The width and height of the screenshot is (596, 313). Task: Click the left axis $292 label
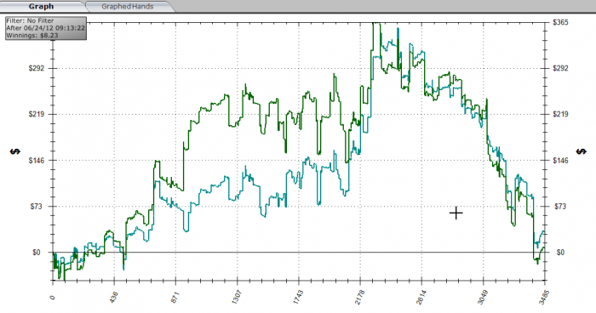pyautogui.click(x=36, y=68)
